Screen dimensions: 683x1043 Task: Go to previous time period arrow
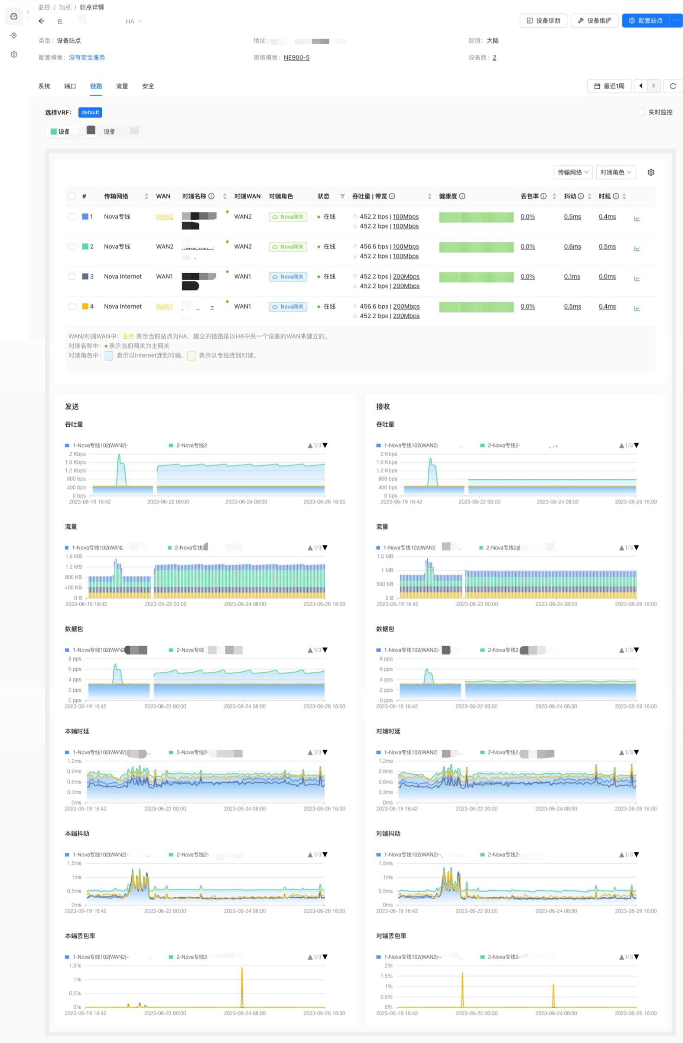(641, 86)
